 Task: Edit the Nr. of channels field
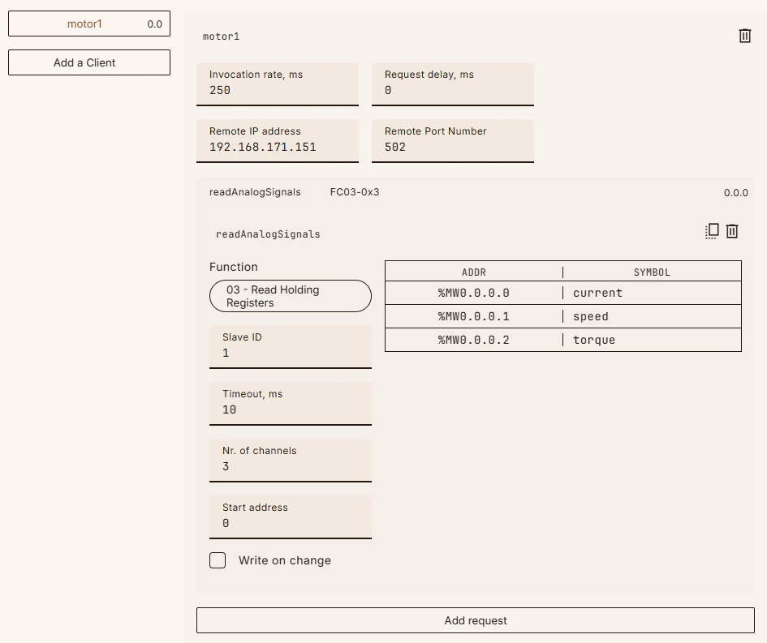pos(290,461)
